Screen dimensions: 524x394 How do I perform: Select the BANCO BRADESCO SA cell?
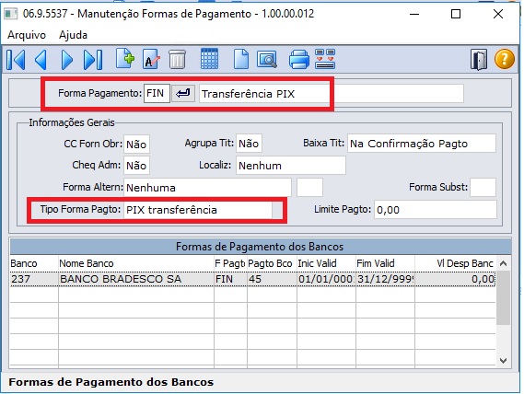click(x=136, y=279)
